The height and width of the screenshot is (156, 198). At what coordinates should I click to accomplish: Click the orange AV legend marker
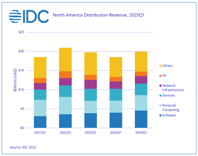160,76
